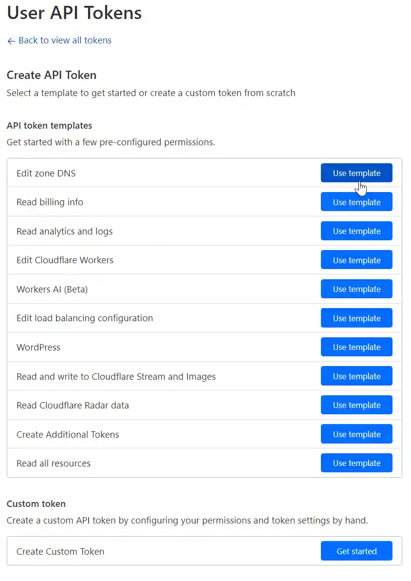
Task: Use the Workers AI (Beta) template
Action: pos(356,289)
